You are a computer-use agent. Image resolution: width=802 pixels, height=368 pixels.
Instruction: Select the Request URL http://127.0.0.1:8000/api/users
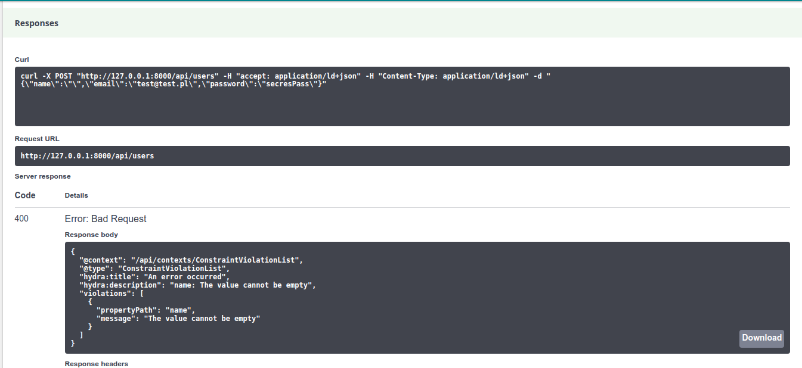(87, 156)
